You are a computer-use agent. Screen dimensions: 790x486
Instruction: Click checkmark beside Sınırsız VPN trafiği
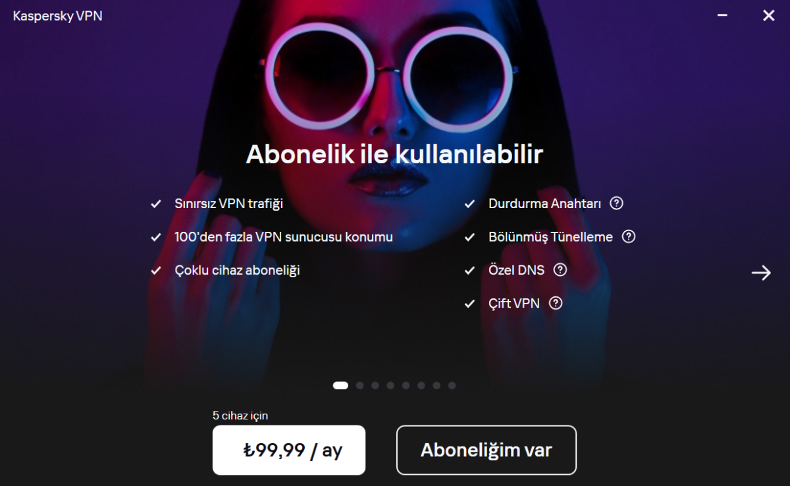(156, 204)
